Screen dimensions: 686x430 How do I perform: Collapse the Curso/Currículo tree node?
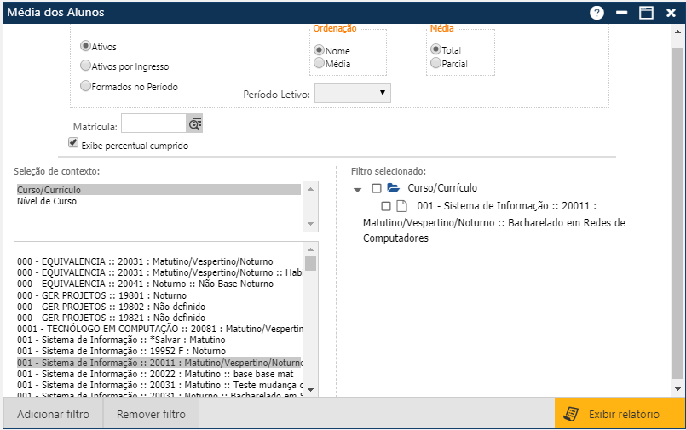pyautogui.click(x=358, y=189)
